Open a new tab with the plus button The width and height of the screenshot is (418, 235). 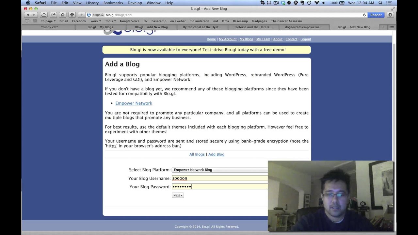point(383,27)
